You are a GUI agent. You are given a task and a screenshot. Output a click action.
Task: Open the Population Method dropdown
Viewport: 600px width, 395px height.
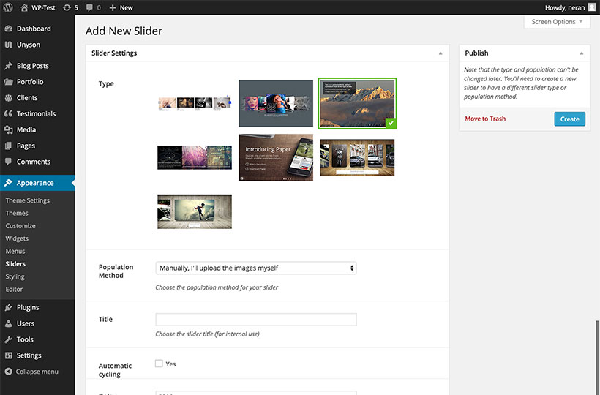pos(256,268)
